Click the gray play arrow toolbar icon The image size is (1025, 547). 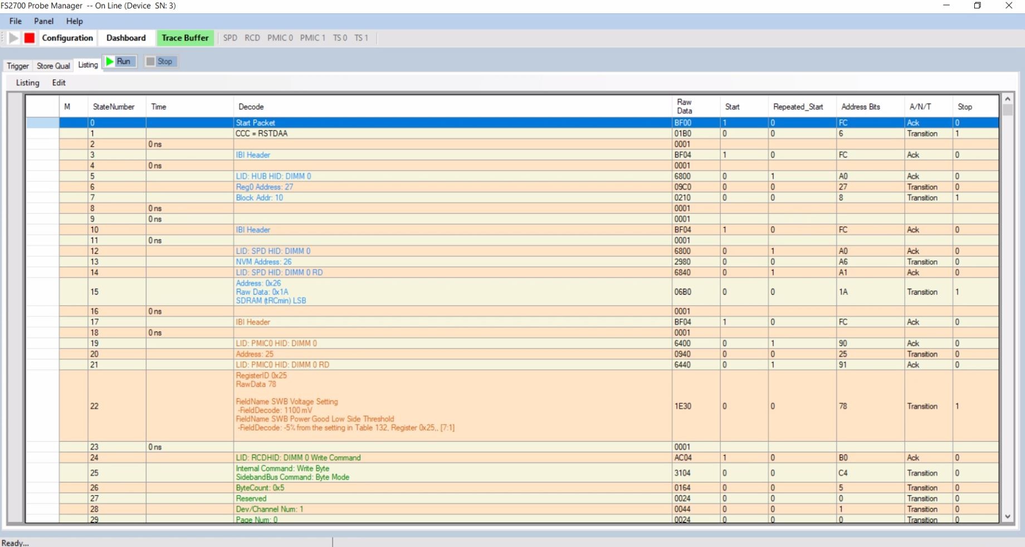point(14,38)
